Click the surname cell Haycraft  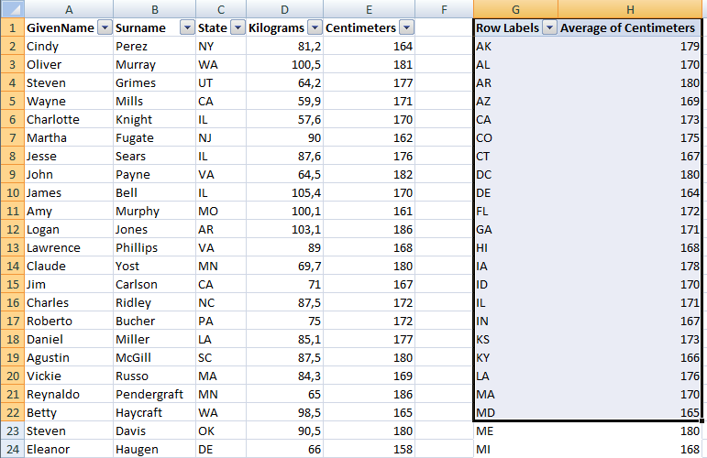click(155, 412)
